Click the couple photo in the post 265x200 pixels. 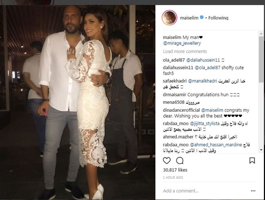[77, 103]
